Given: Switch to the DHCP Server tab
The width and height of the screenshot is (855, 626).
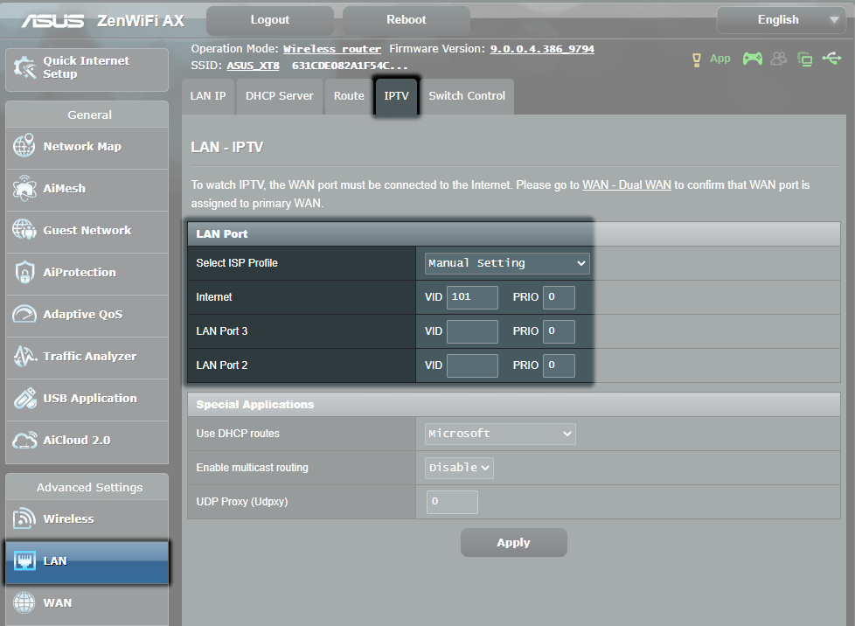Looking at the screenshot, I should [x=279, y=96].
